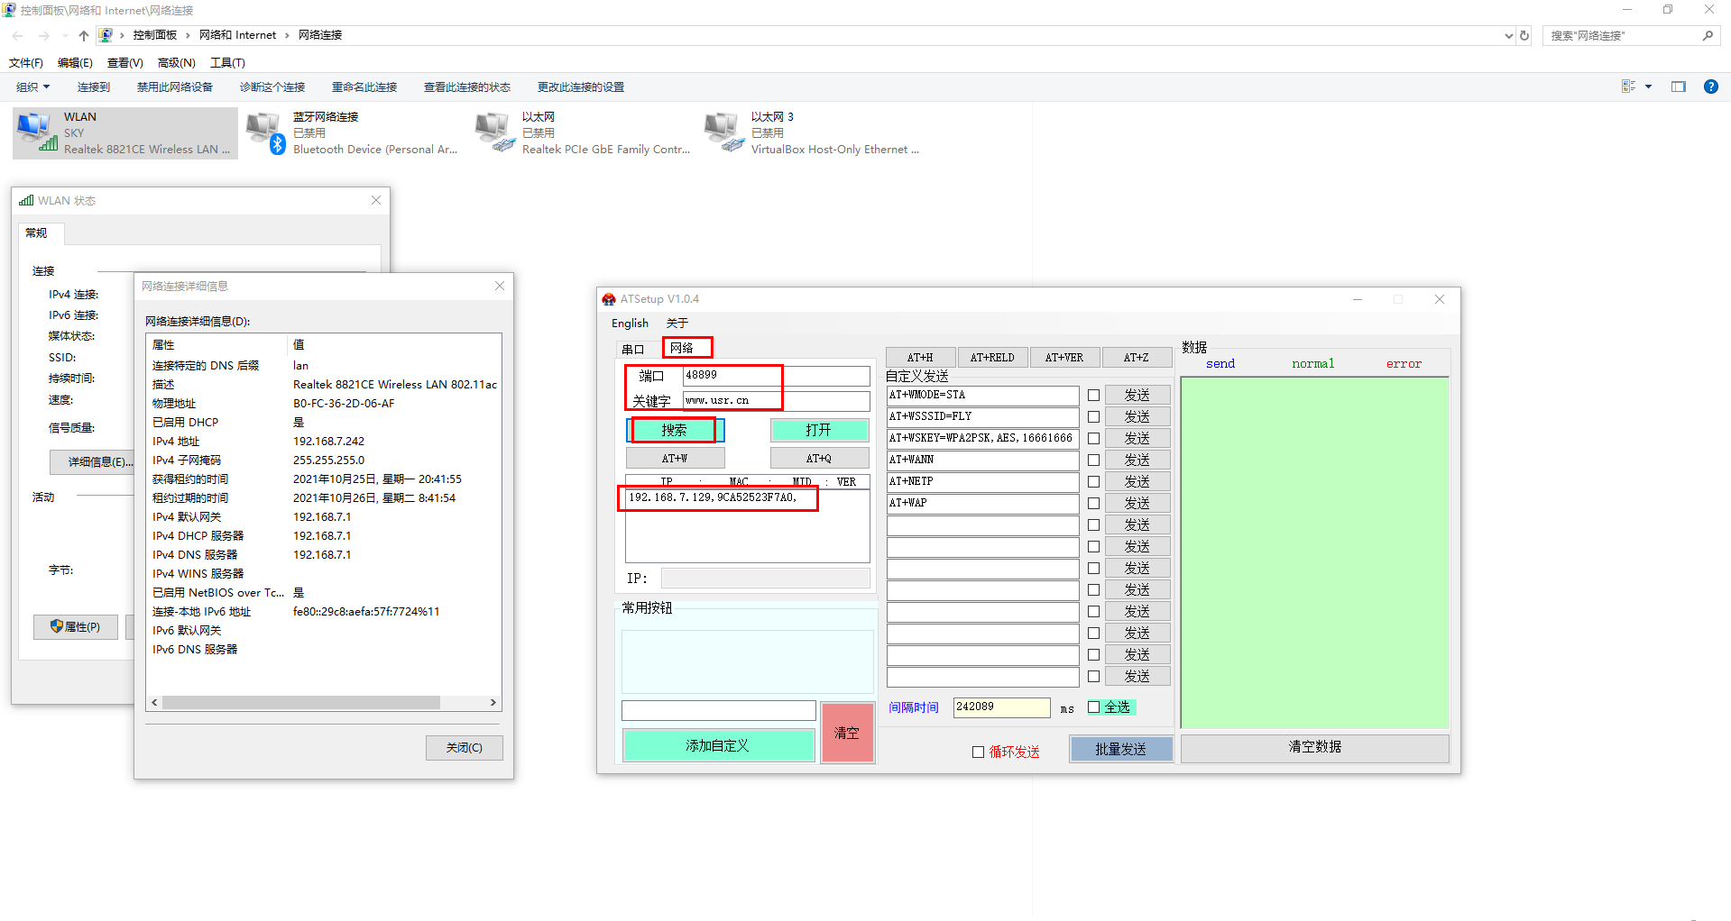The width and height of the screenshot is (1731, 921).
Task: Select the Bluetooth network connection icon
Action: pyautogui.click(x=266, y=132)
